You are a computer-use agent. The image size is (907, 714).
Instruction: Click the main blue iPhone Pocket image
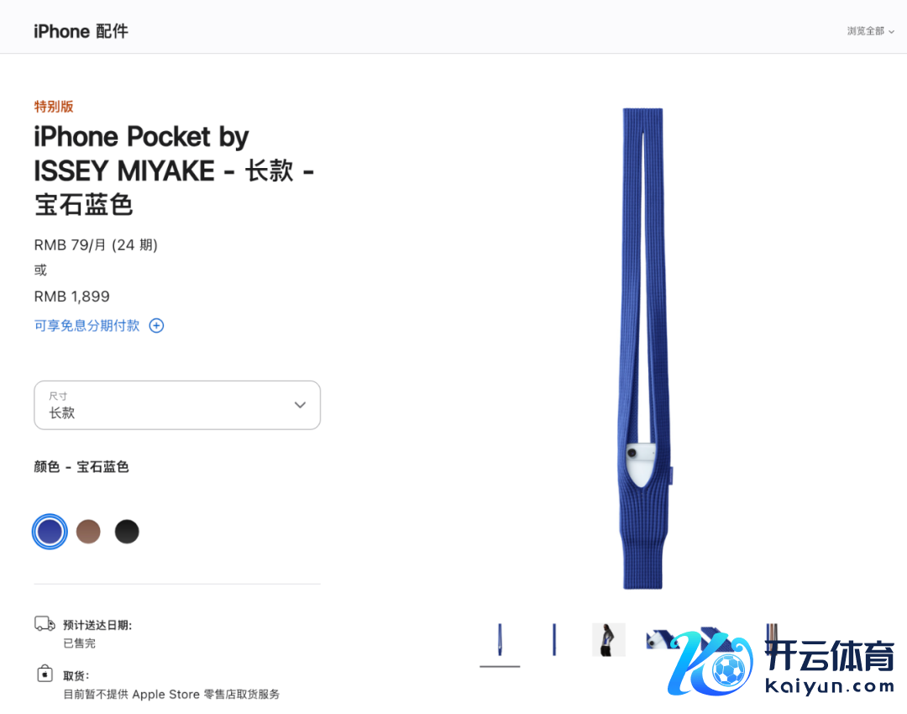(x=643, y=349)
